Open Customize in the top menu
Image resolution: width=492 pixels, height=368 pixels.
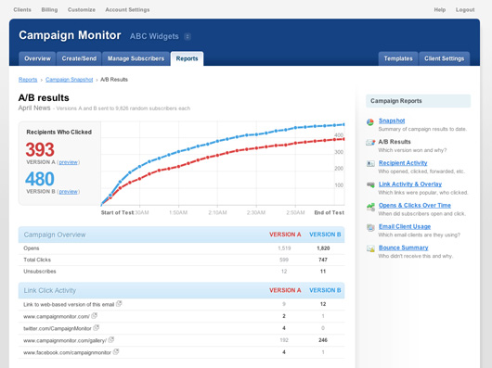[x=82, y=9]
